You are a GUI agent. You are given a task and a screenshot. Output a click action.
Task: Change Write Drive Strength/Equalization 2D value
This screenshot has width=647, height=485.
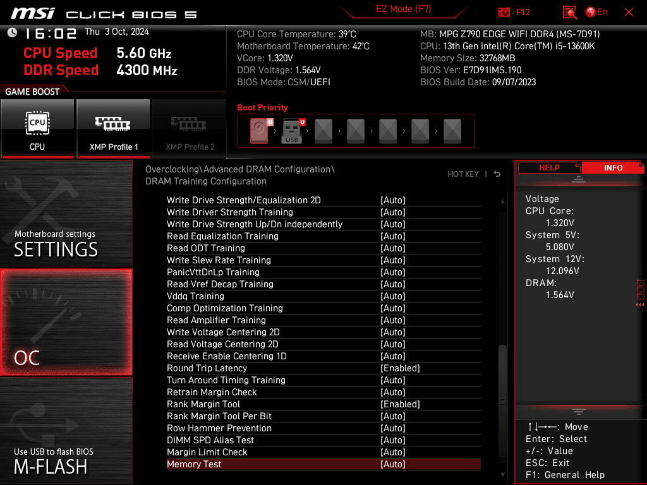pos(393,200)
